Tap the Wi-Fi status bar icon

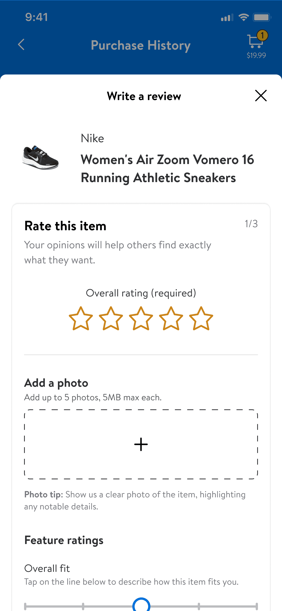point(243,17)
